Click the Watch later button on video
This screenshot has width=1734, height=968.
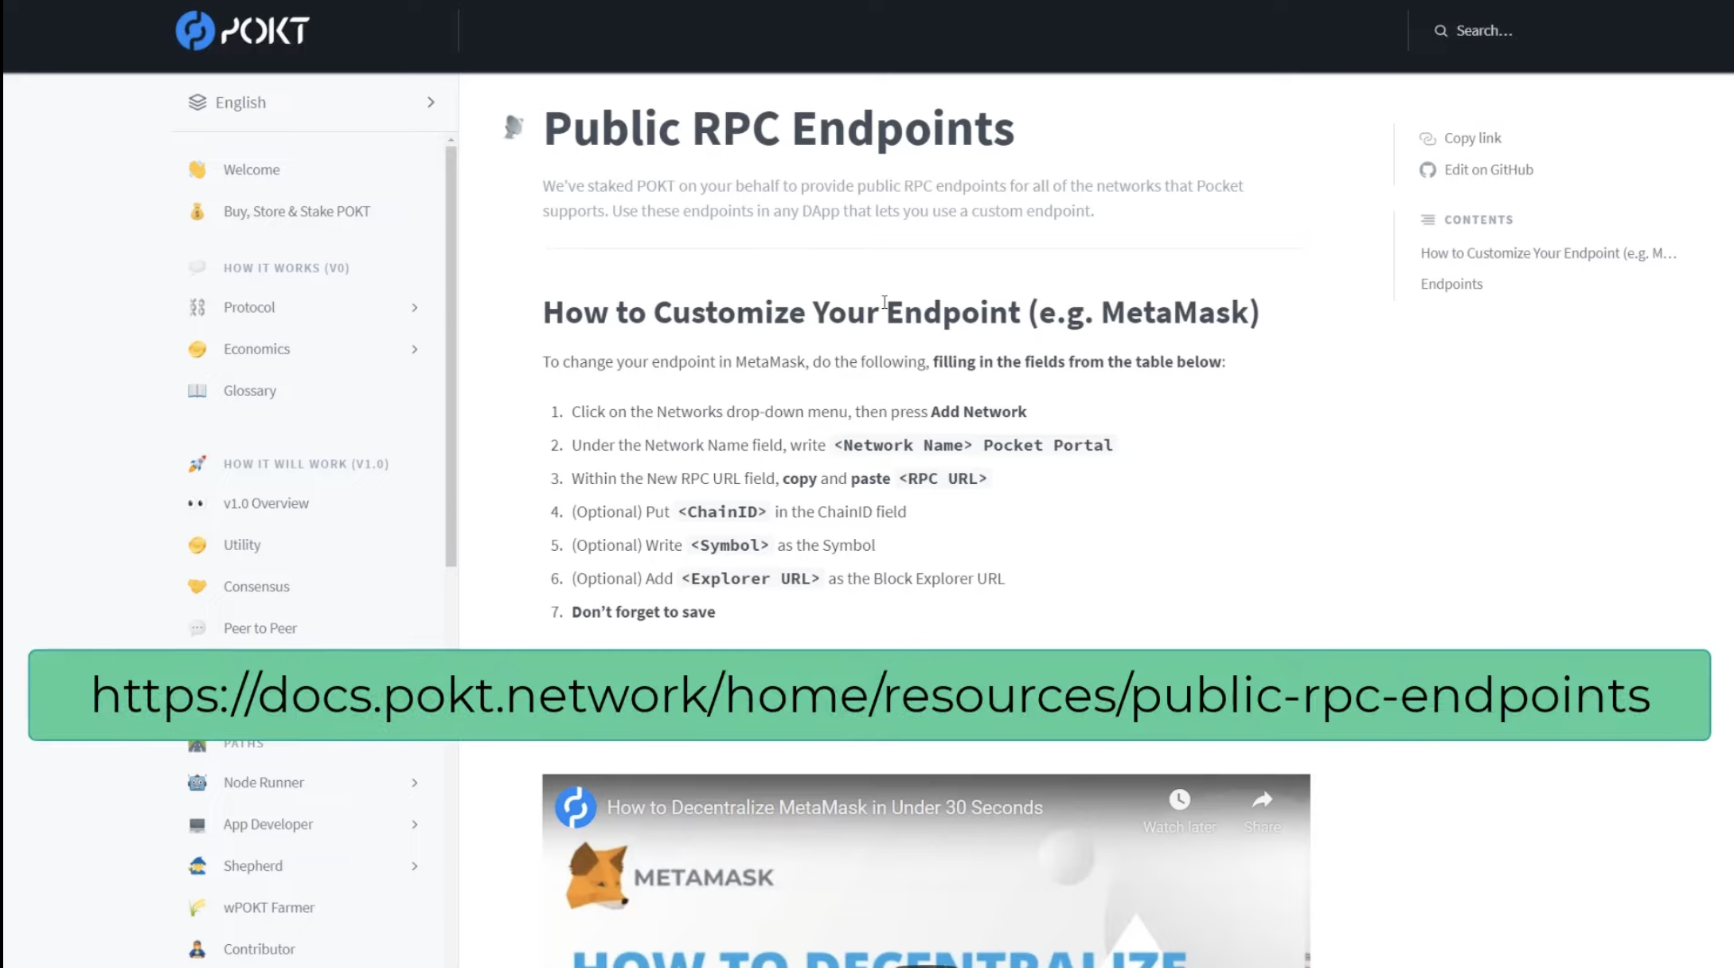point(1179,799)
